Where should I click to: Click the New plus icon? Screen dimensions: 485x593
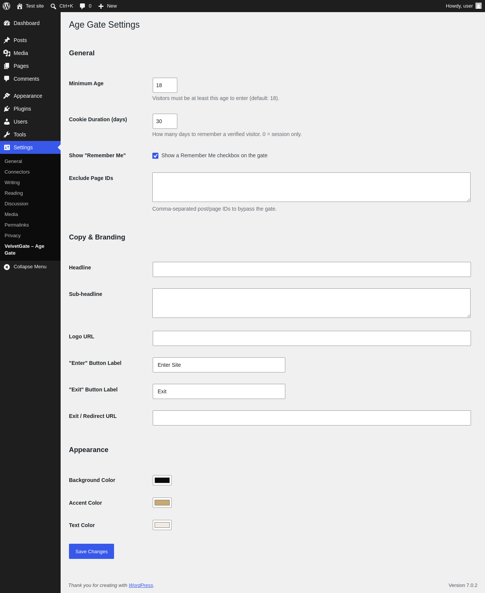[101, 6]
